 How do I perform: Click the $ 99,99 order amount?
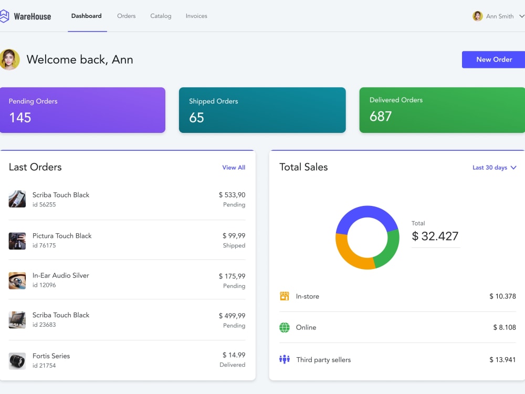pyautogui.click(x=234, y=236)
